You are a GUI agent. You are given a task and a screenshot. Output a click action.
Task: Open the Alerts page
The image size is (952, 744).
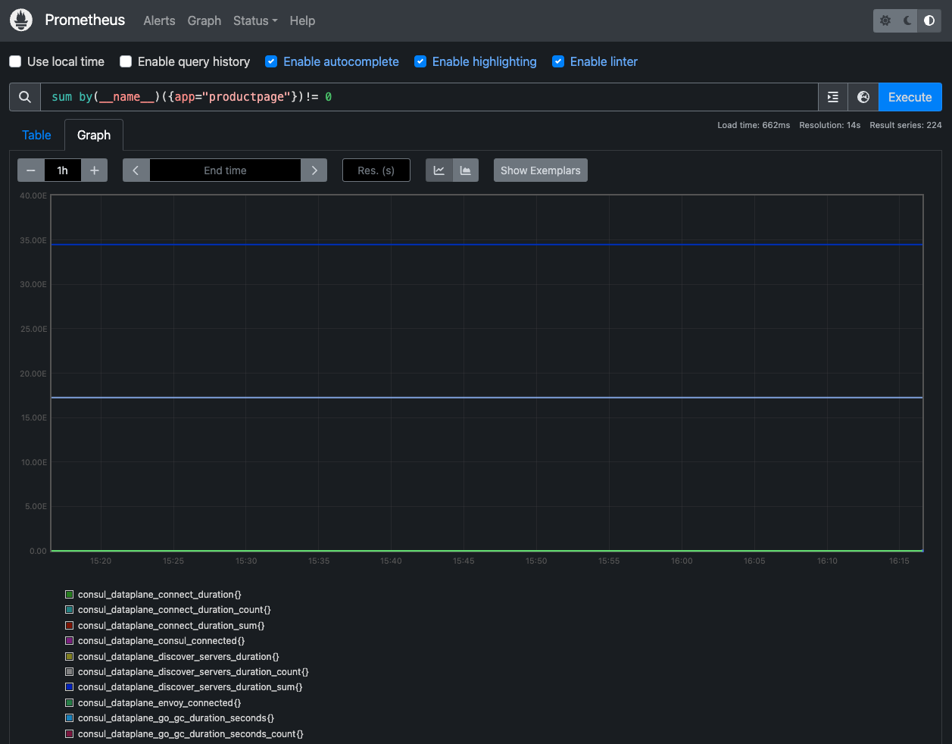159,20
